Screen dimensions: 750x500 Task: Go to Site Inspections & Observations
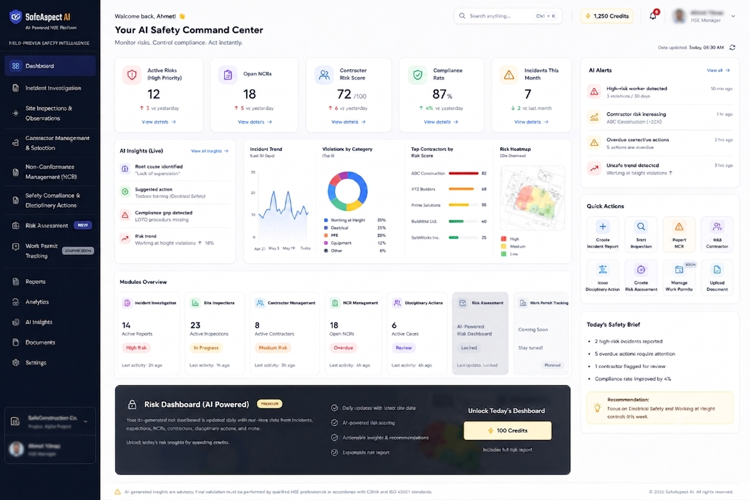click(50, 113)
